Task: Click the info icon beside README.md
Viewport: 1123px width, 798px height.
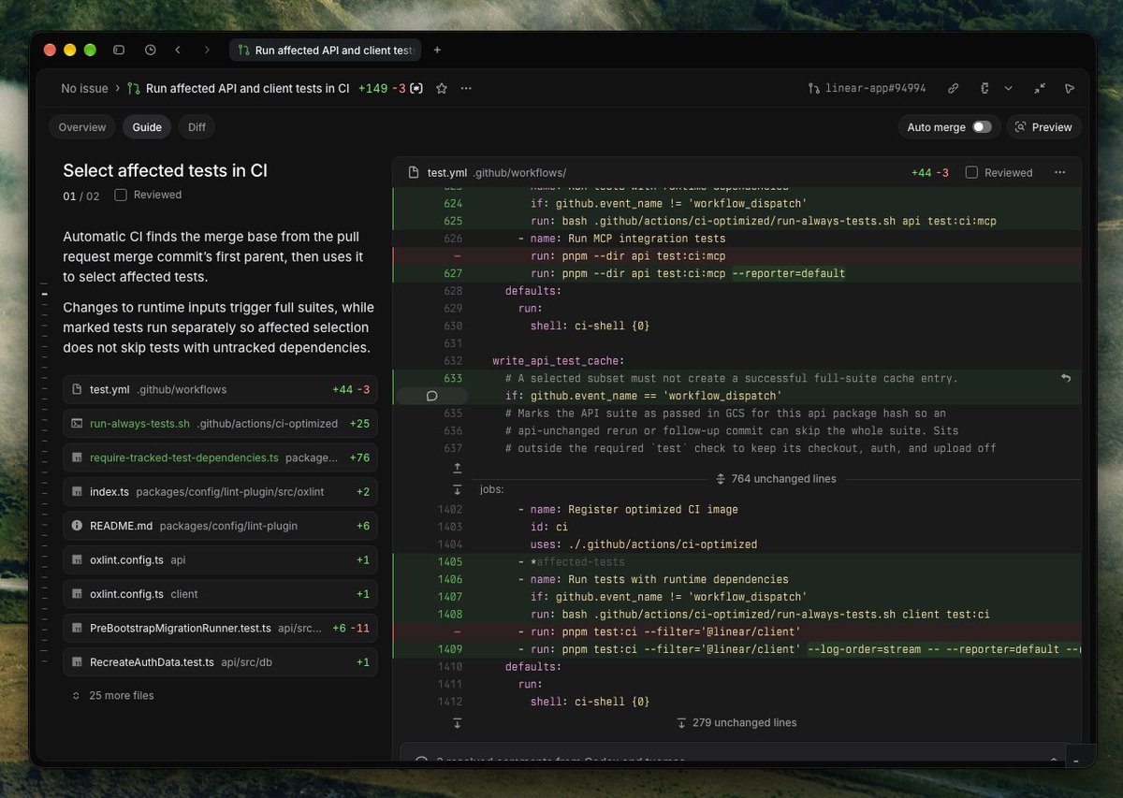Action: [x=77, y=526]
